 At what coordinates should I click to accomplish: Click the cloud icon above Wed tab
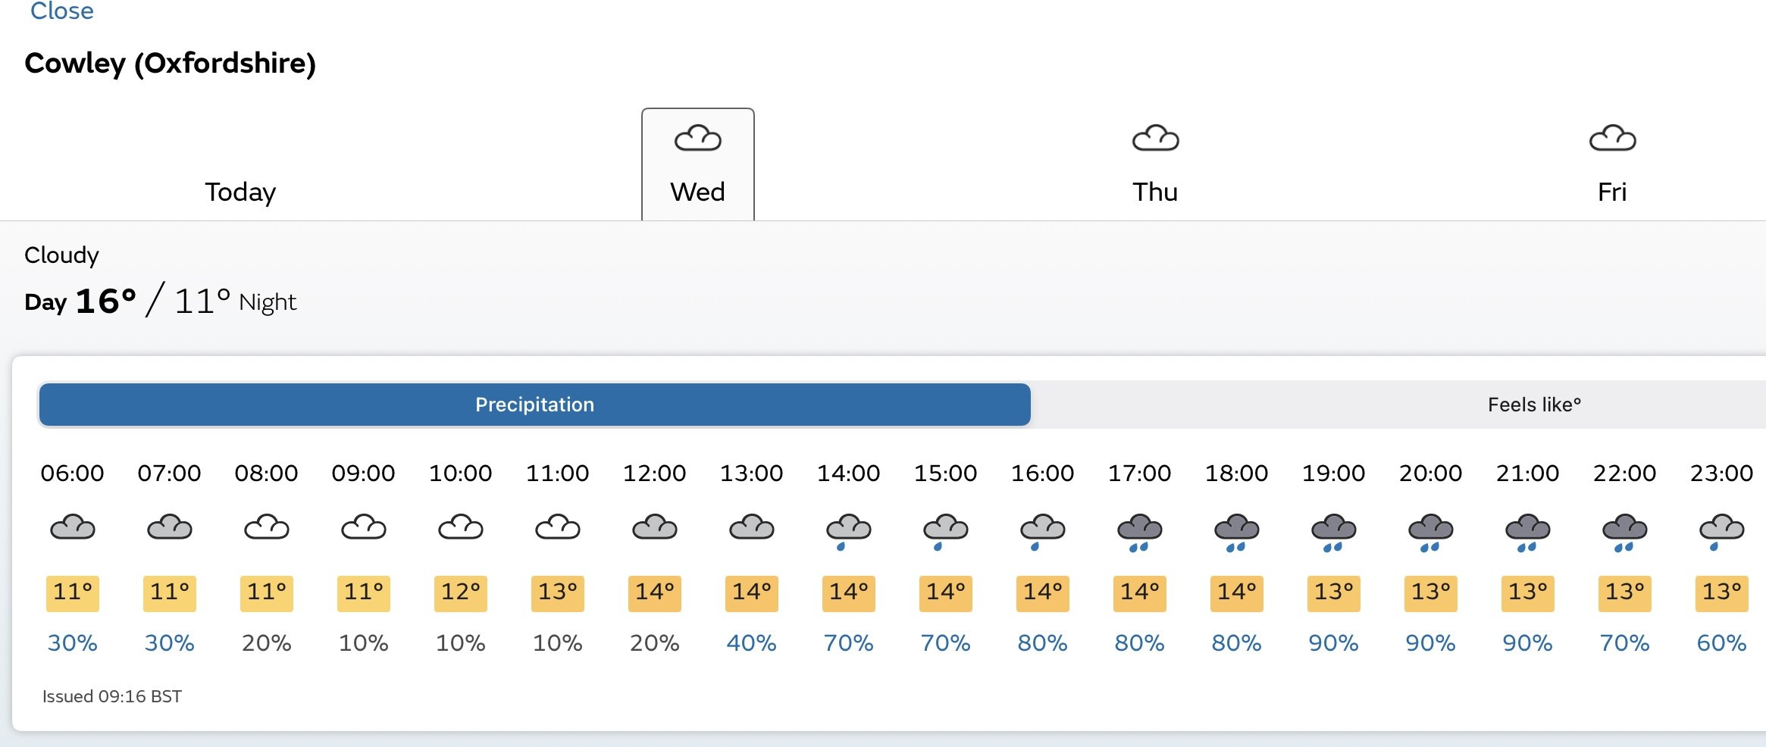697,139
